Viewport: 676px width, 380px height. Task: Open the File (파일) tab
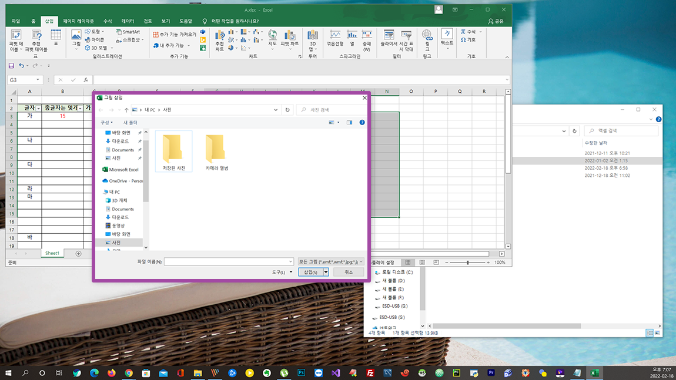point(16,21)
